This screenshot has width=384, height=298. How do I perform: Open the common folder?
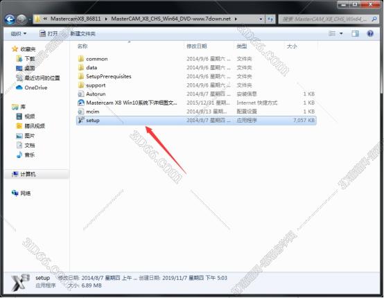click(x=196, y=59)
